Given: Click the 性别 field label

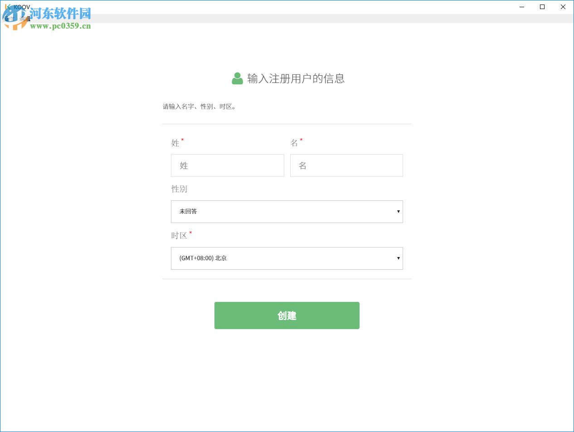Looking at the screenshot, I should (x=179, y=189).
